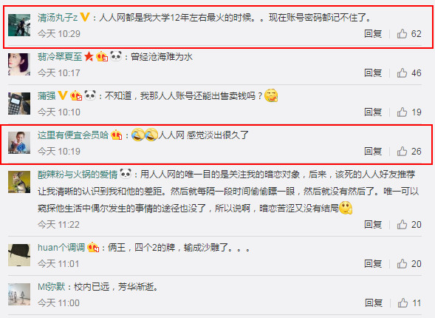Image resolution: width=435 pixels, height=318 pixels.
Task: Open 清汤丸子z's user profile link
Action: tap(58, 18)
